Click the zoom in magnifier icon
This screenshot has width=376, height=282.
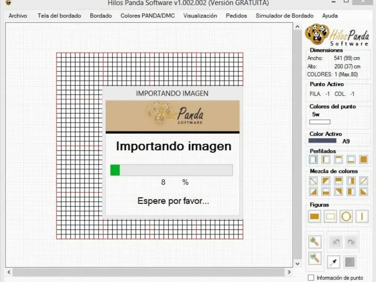pos(314,242)
